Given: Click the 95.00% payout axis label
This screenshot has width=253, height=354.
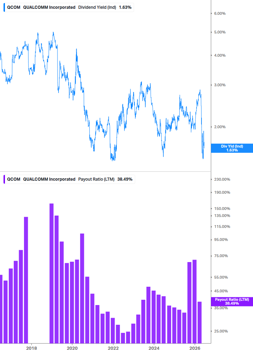Looking at the screenshot, I should [x=221, y=240].
